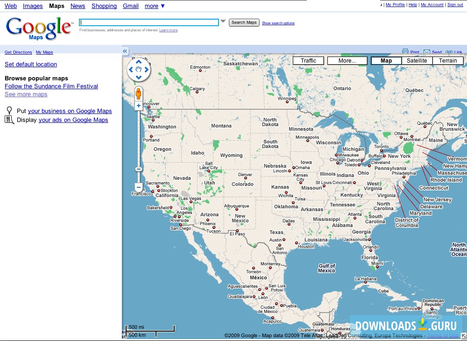467x341 pixels.
Task: Toggle the Traffic overlay button
Action: [x=308, y=61]
